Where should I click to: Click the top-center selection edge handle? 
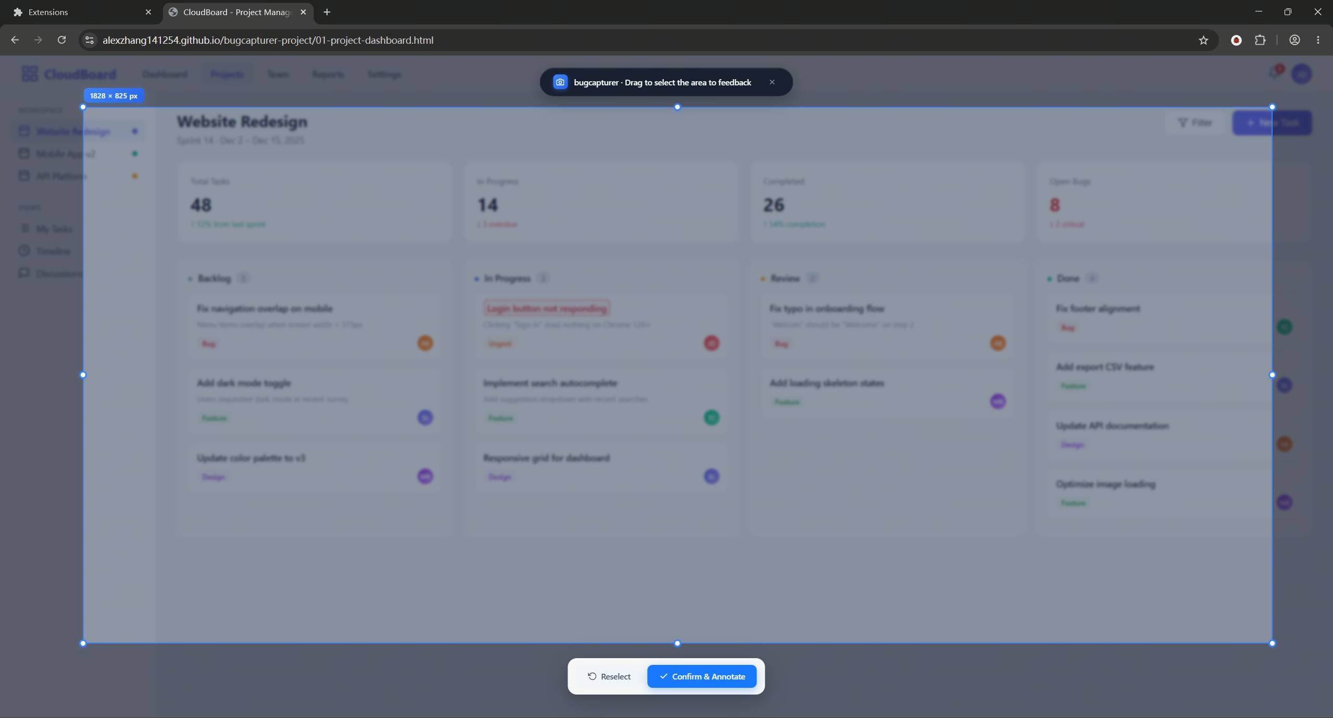click(x=677, y=107)
